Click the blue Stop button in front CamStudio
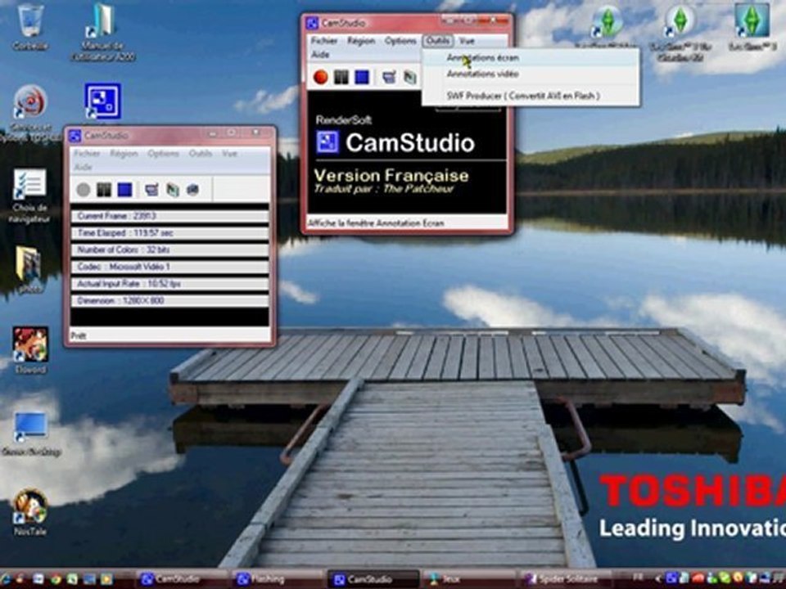 362,77
